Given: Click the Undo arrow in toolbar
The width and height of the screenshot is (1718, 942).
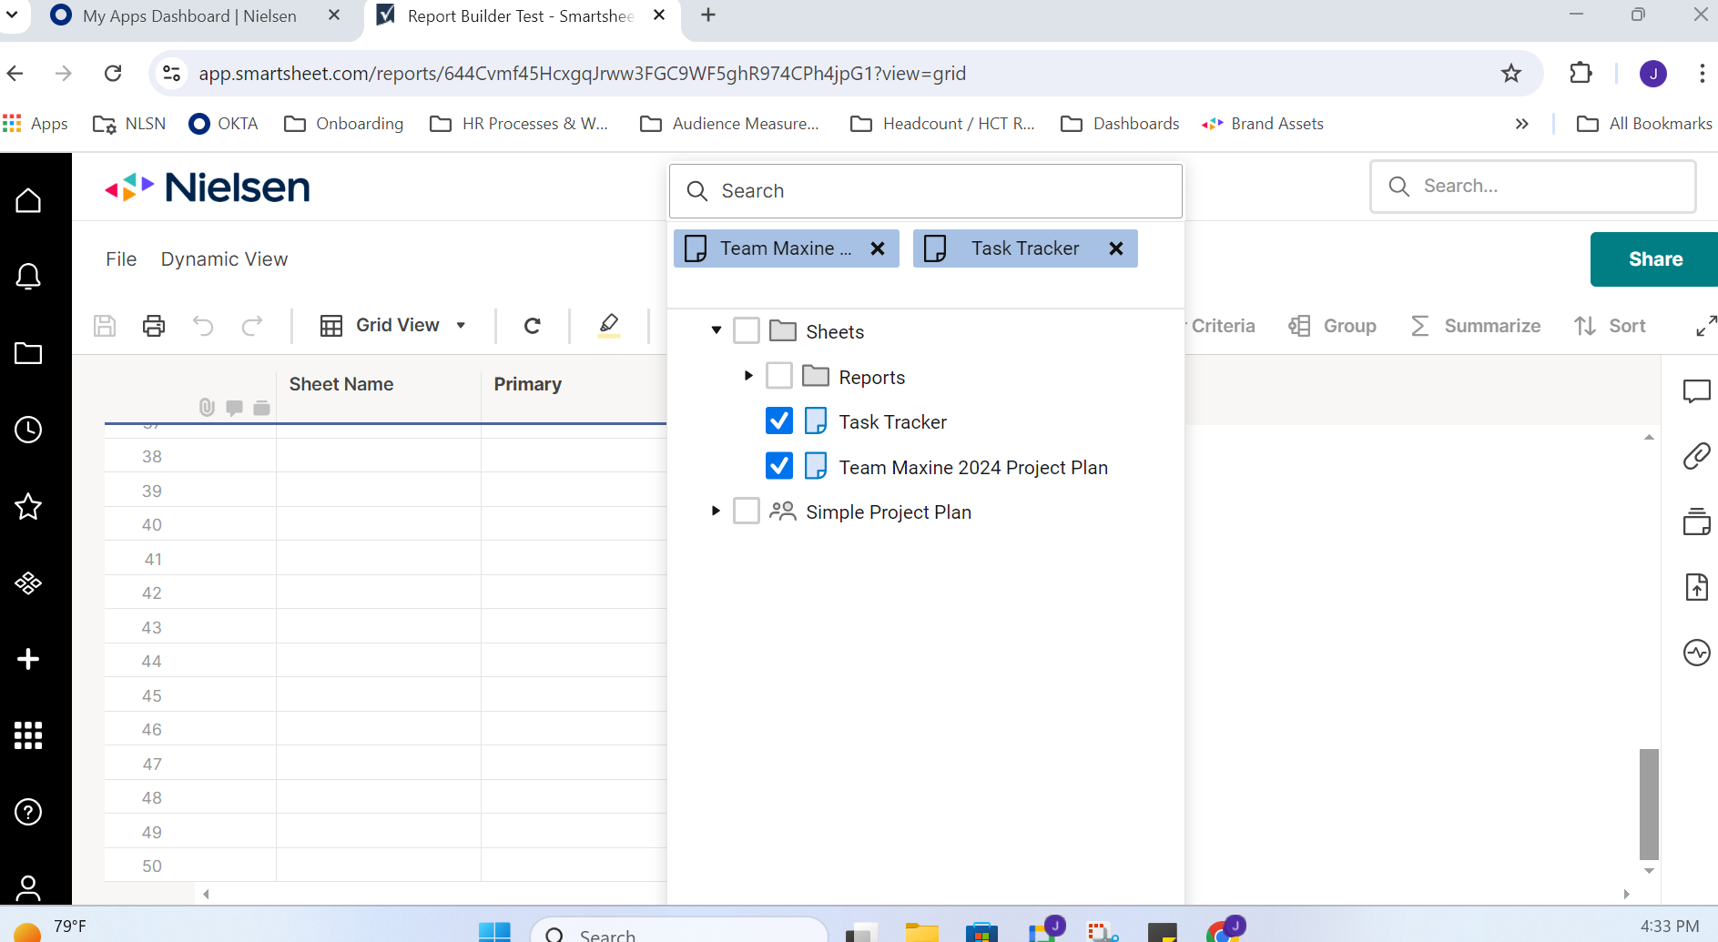Looking at the screenshot, I should click(x=203, y=326).
